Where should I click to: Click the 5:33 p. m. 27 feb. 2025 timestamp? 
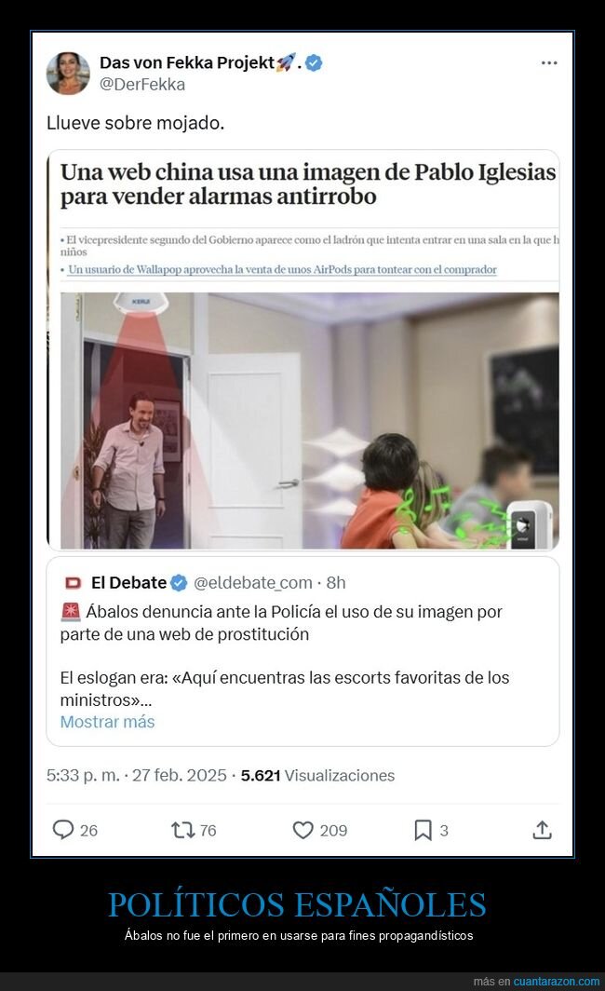click(x=137, y=776)
